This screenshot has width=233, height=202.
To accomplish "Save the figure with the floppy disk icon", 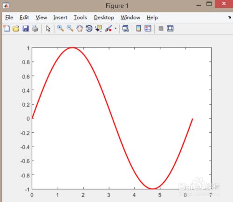I will click(26, 28).
